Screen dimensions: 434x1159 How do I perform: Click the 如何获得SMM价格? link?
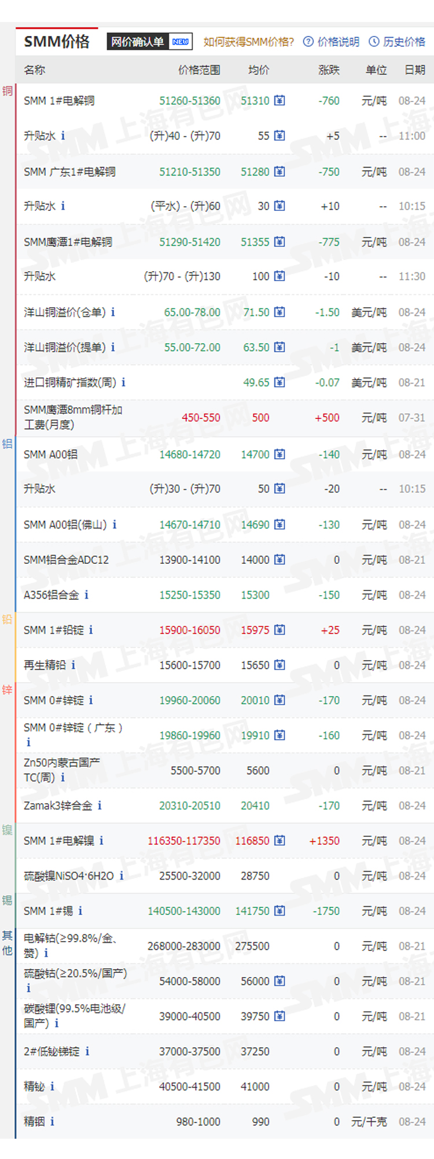248,42
